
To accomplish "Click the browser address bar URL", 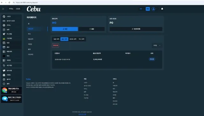I will click(27, 3).
